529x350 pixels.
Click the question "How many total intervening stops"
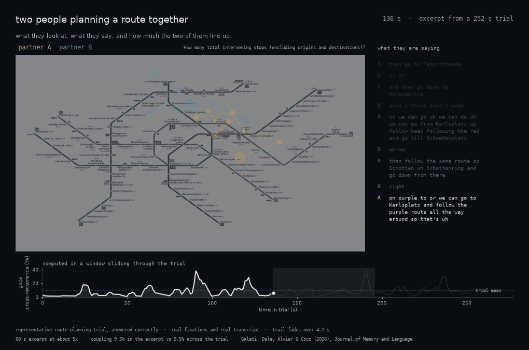274,48
